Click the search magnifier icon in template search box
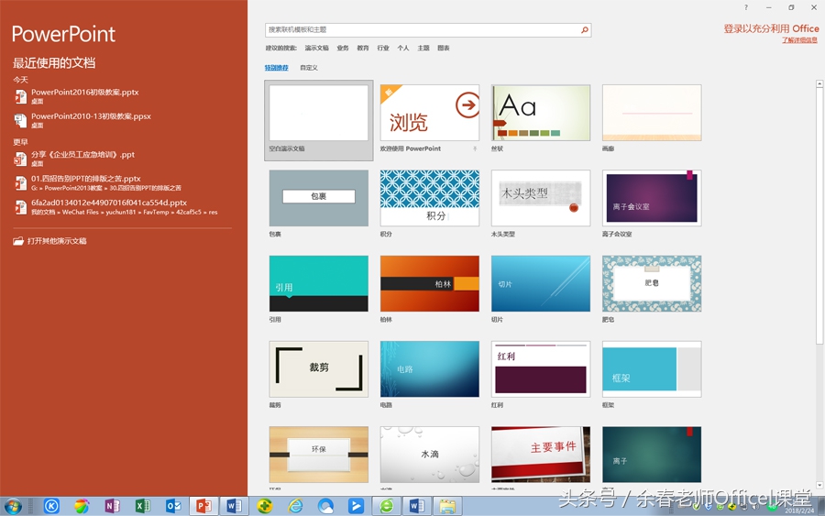The height and width of the screenshot is (516, 825). click(x=585, y=30)
